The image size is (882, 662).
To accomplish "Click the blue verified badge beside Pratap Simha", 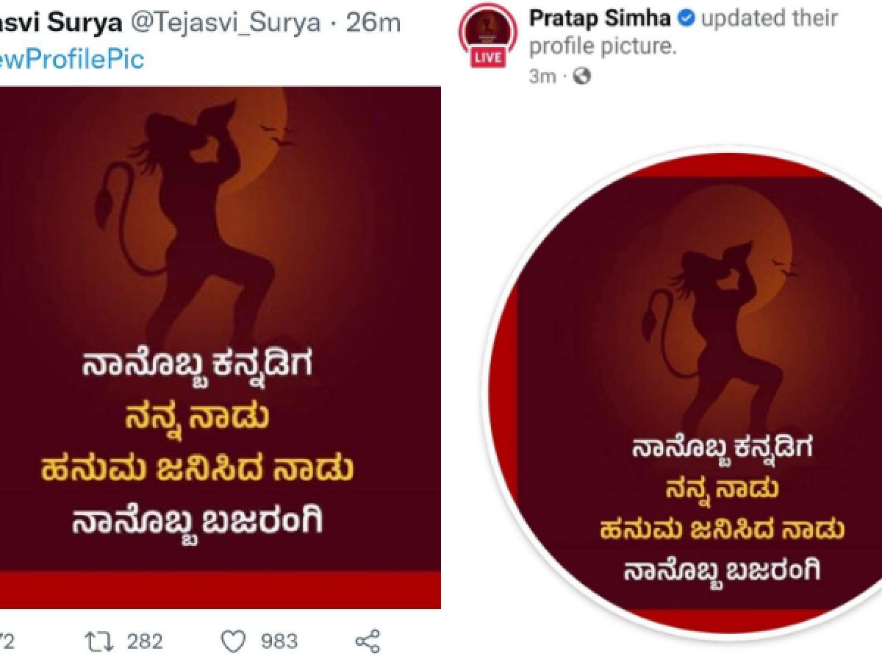I will (685, 19).
